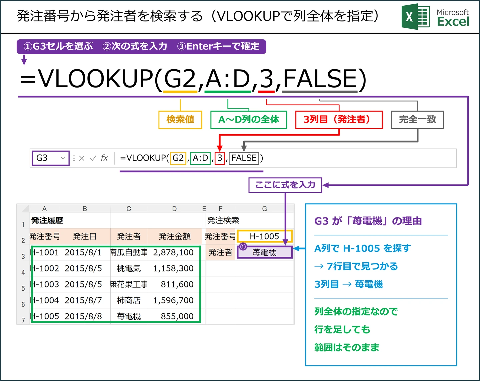The width and height of the screenshot is (480, 381).
Task: Click cell H-1003 in column A
Action: click(45, 284)
